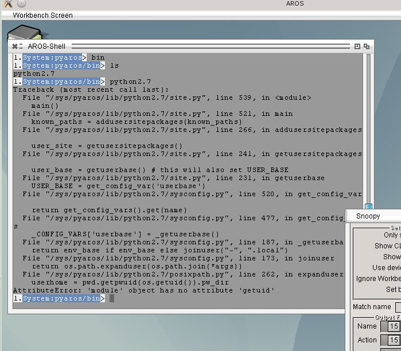401x351 pixels.
Task: Click the AROS-Shell vertical scrollbar
Action: click(x=368, y=126)
